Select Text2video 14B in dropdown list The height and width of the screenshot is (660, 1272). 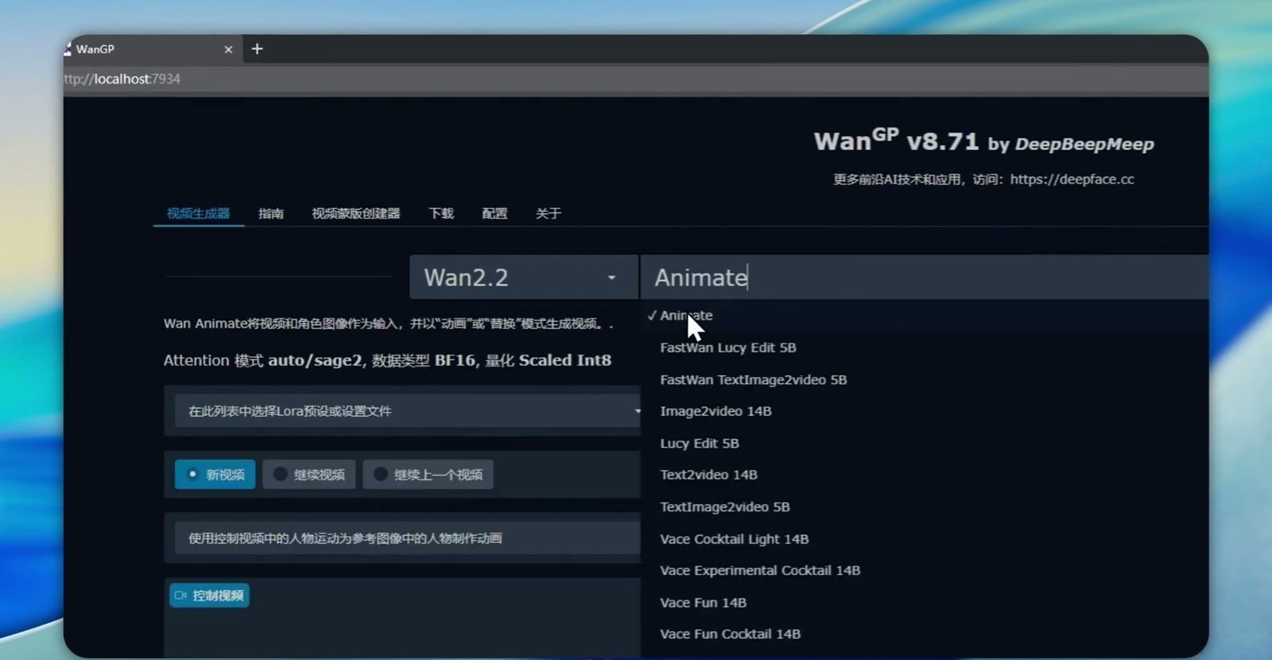pyautogui.click(x=708, y=475)
